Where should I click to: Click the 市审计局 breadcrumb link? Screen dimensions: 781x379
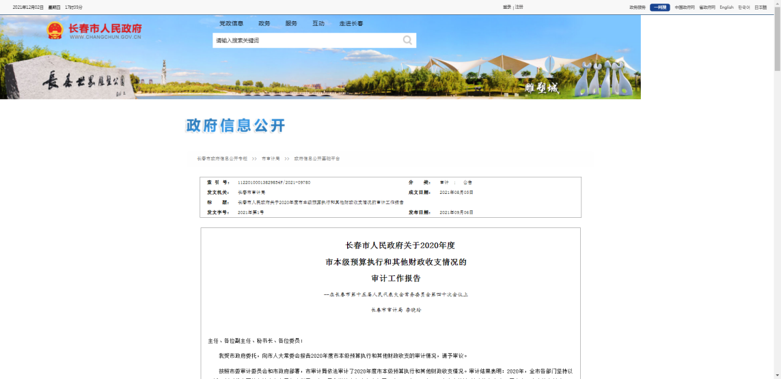pyautogui.click(x=271, y=158)
